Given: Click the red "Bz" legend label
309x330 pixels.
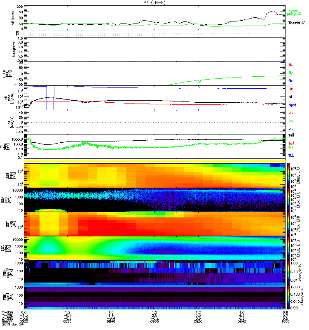Looking at the screenshot, I should tap(290, 64).
